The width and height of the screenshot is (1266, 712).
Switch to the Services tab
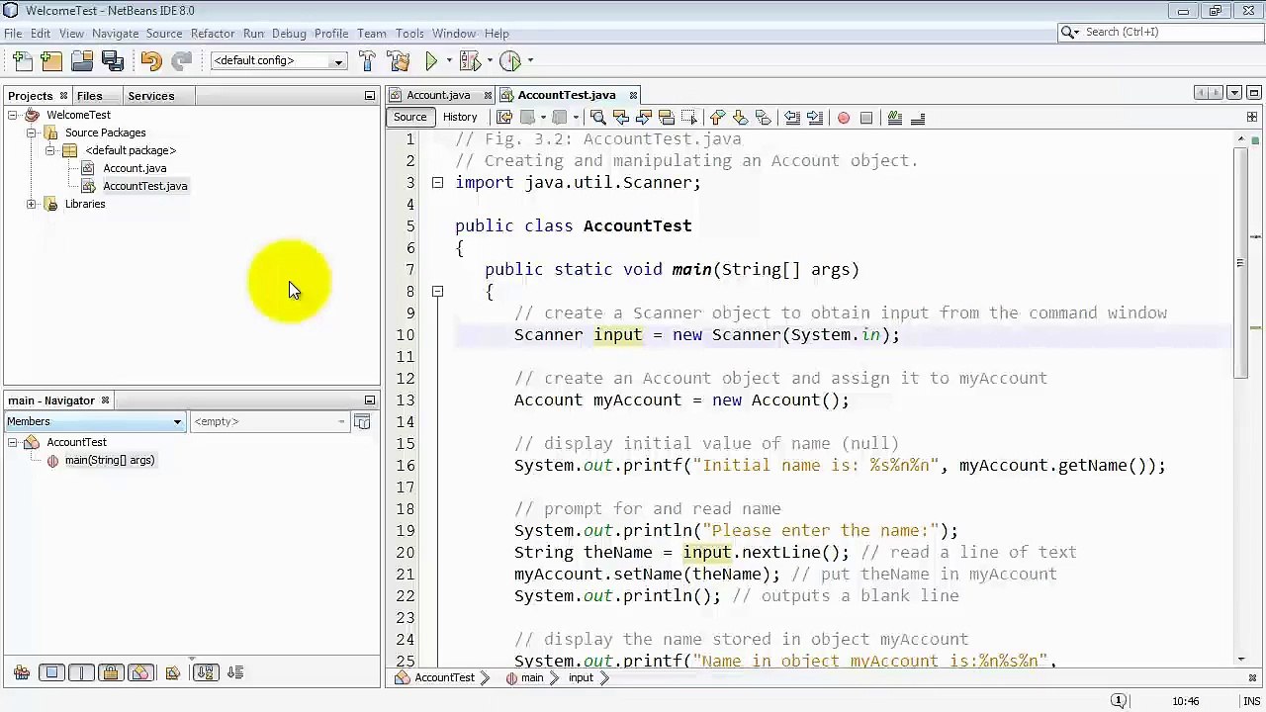click(150, 96)
